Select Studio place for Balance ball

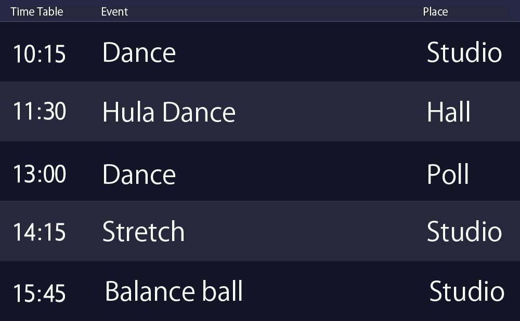467,291
